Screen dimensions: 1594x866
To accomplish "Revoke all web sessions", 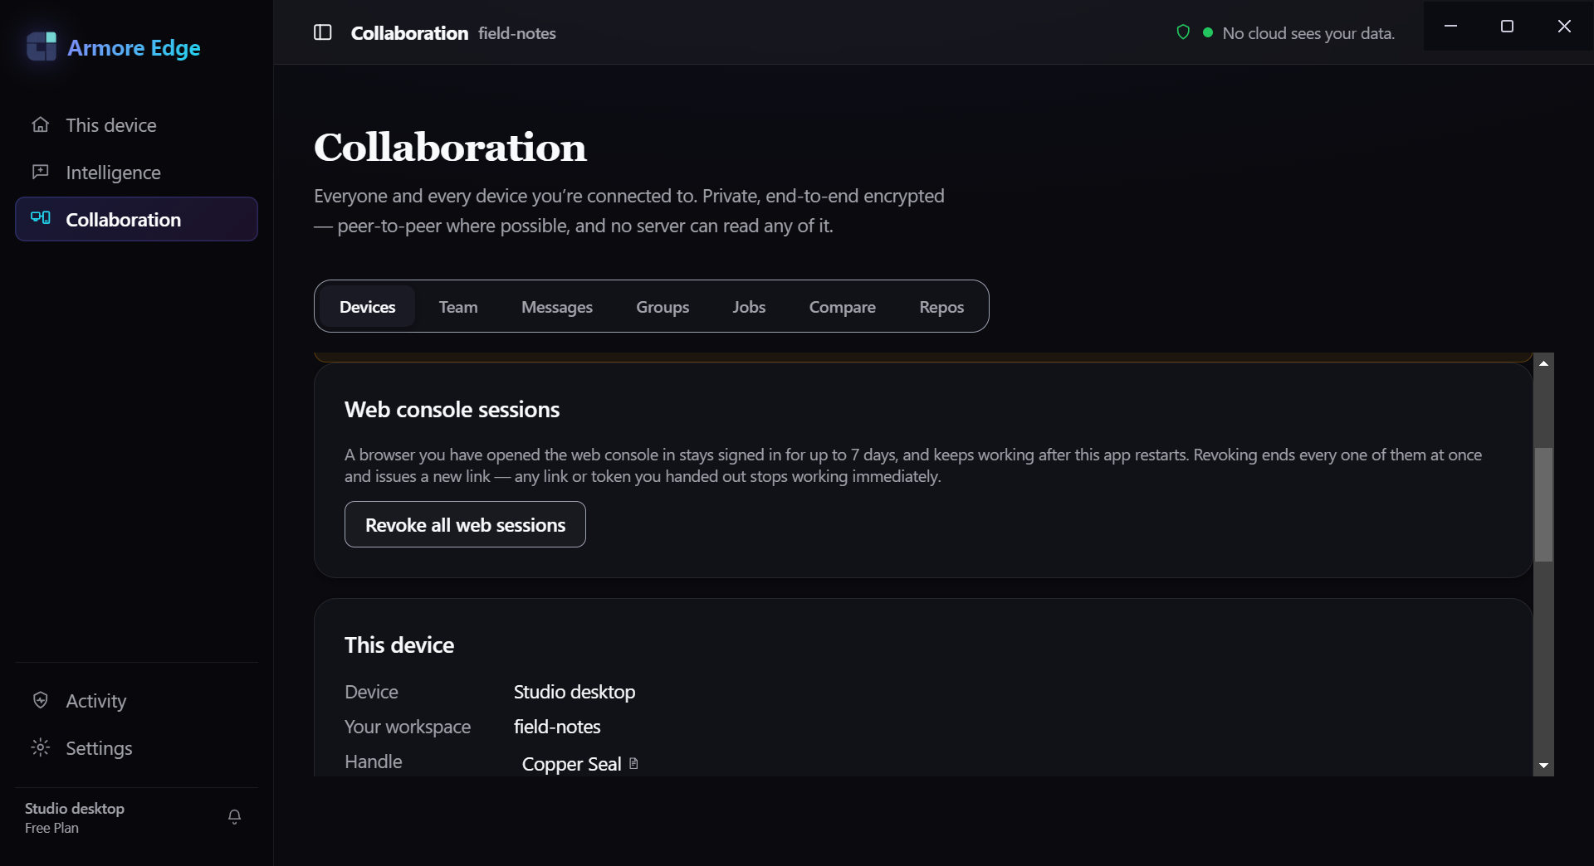I will (x=465, y=524).
